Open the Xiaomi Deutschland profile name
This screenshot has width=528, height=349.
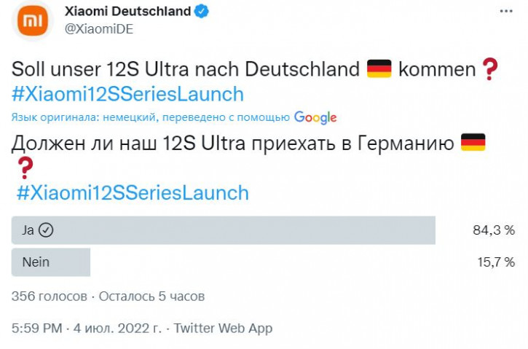pos(127,12)
